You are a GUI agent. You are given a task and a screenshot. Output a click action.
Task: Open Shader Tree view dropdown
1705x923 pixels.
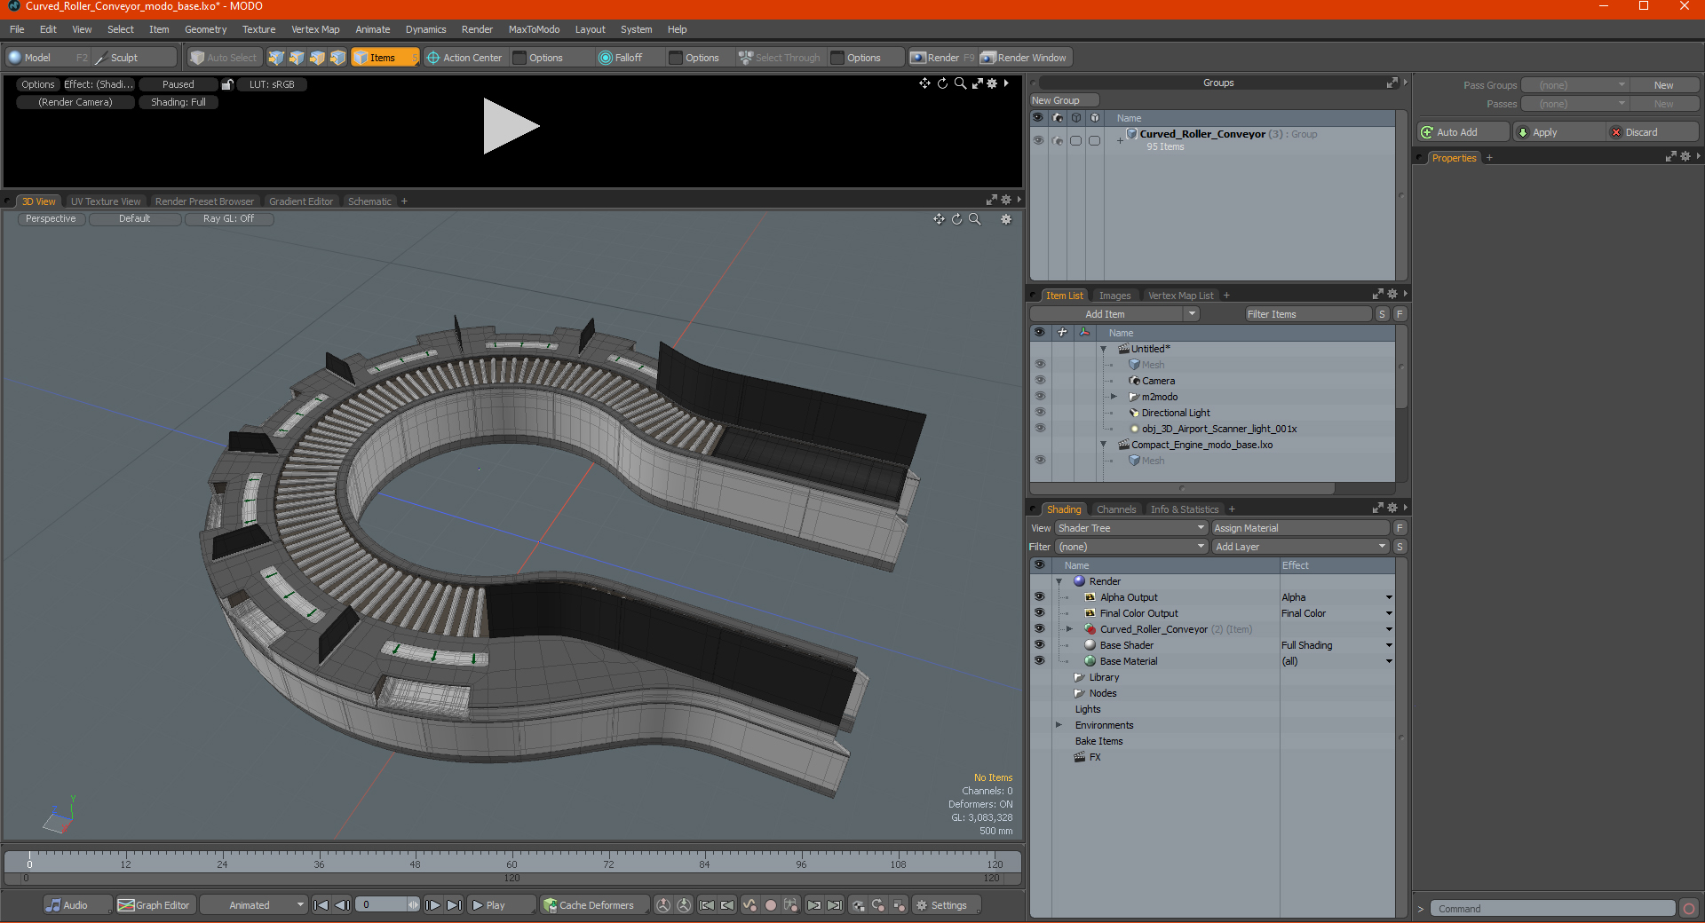[1131, 528]
